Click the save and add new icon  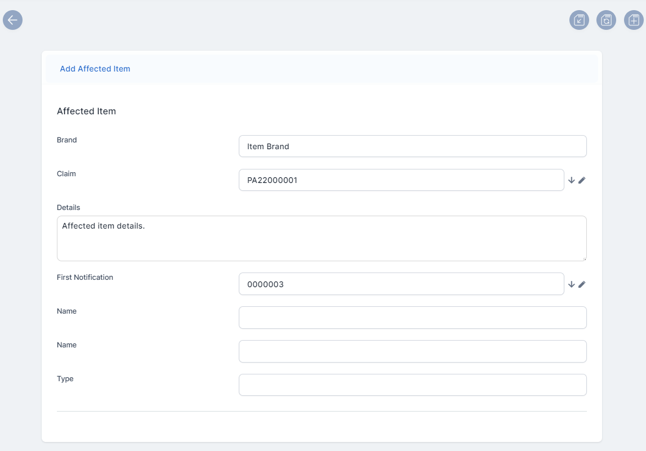click(634, 20)
